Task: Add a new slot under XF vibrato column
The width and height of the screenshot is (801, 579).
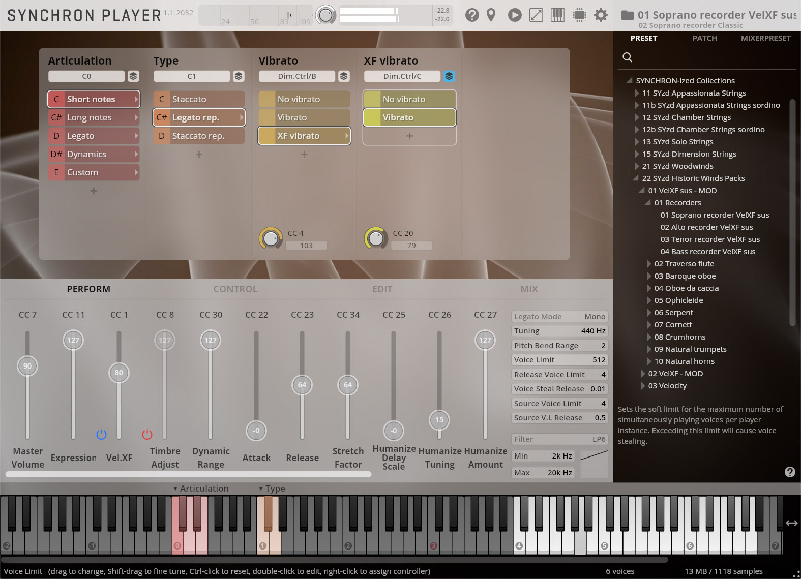Action: click(409, 136)
